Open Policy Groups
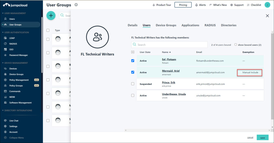Viewport: 274px width, 143px height. coord(16,85)
